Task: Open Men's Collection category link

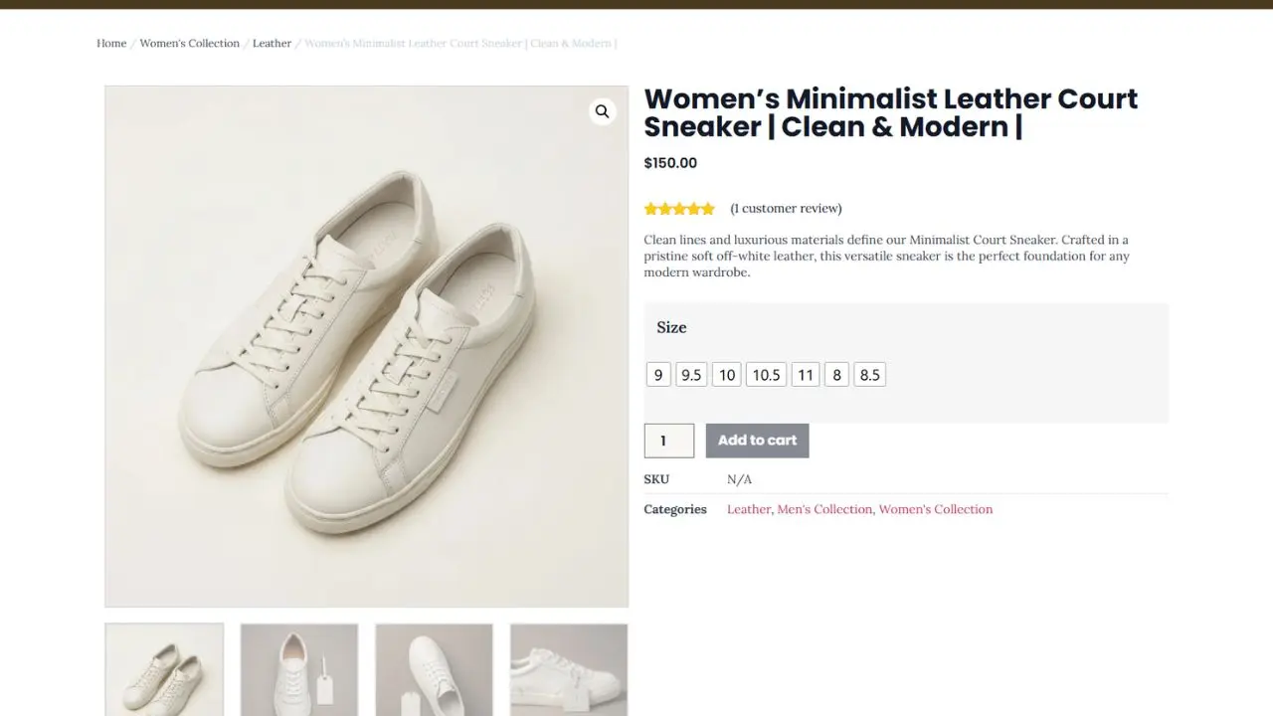Action: pyautogui.click(x=823, y=509)
